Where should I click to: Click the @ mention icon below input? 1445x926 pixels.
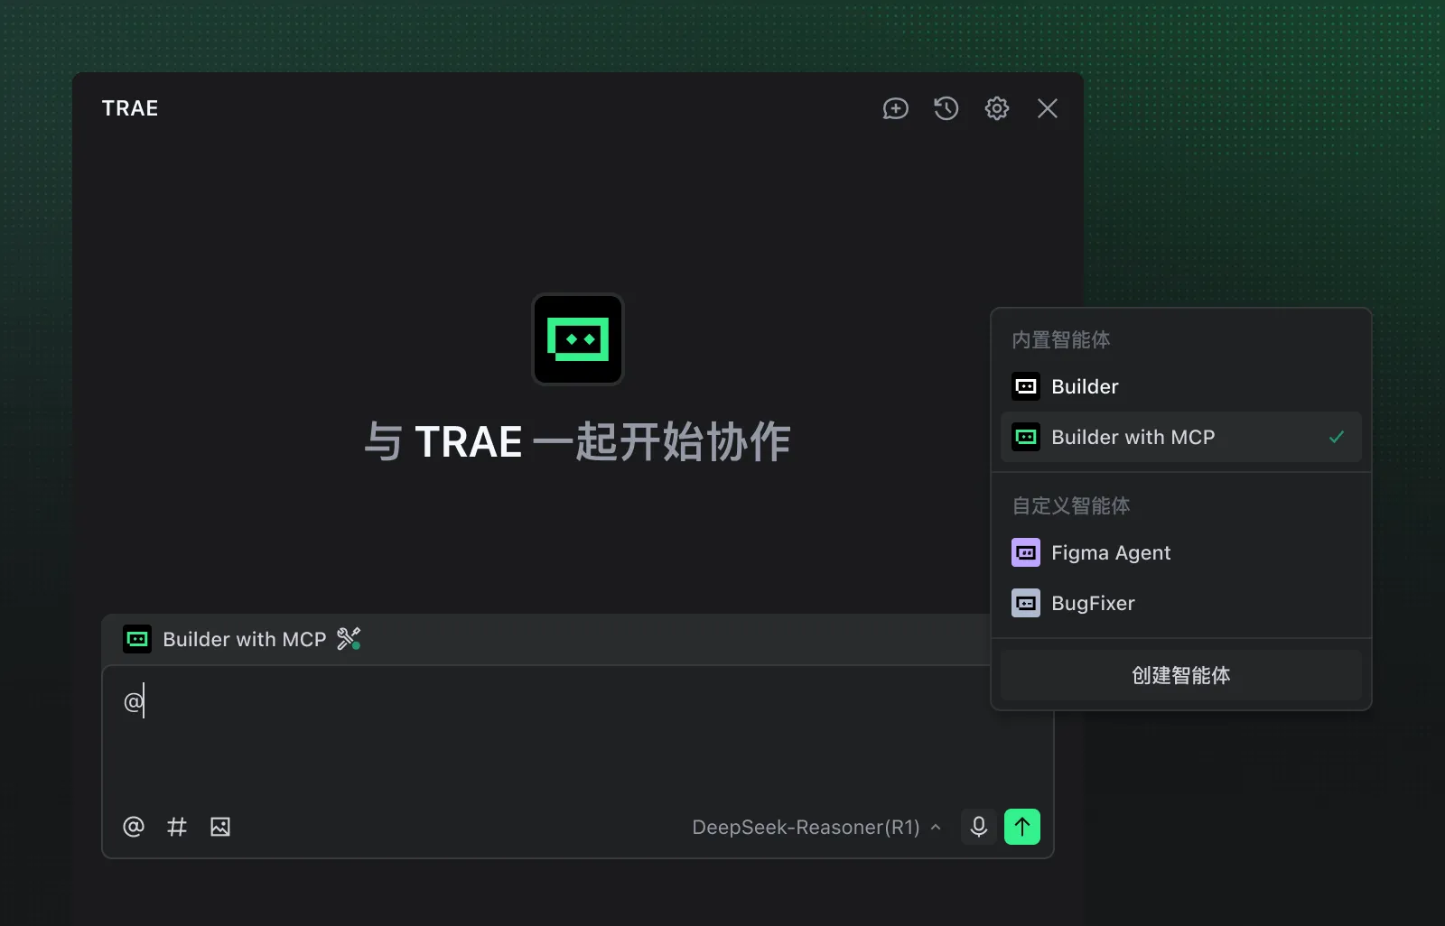(x=134, y=827)
